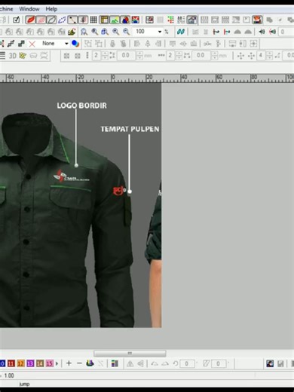Image resolution: width=294 pixels, height=392 pixels.
Task: Click the color chart palette icon
Action: (x=115, y=363)
